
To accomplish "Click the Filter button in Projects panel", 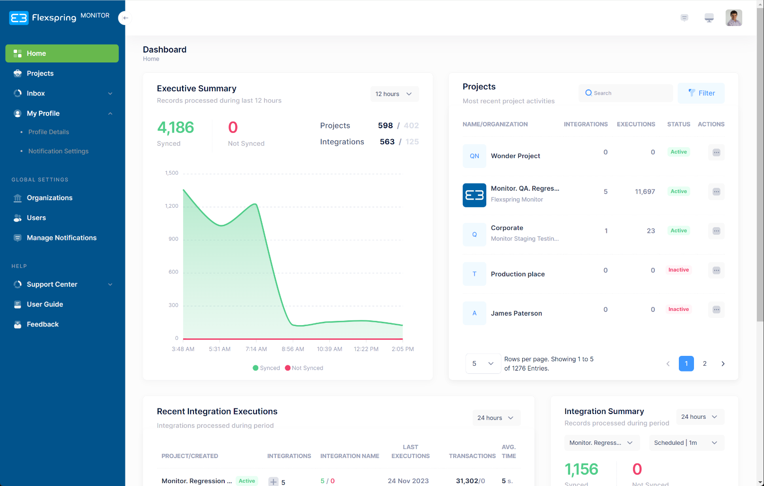I will tap(701, 93).
